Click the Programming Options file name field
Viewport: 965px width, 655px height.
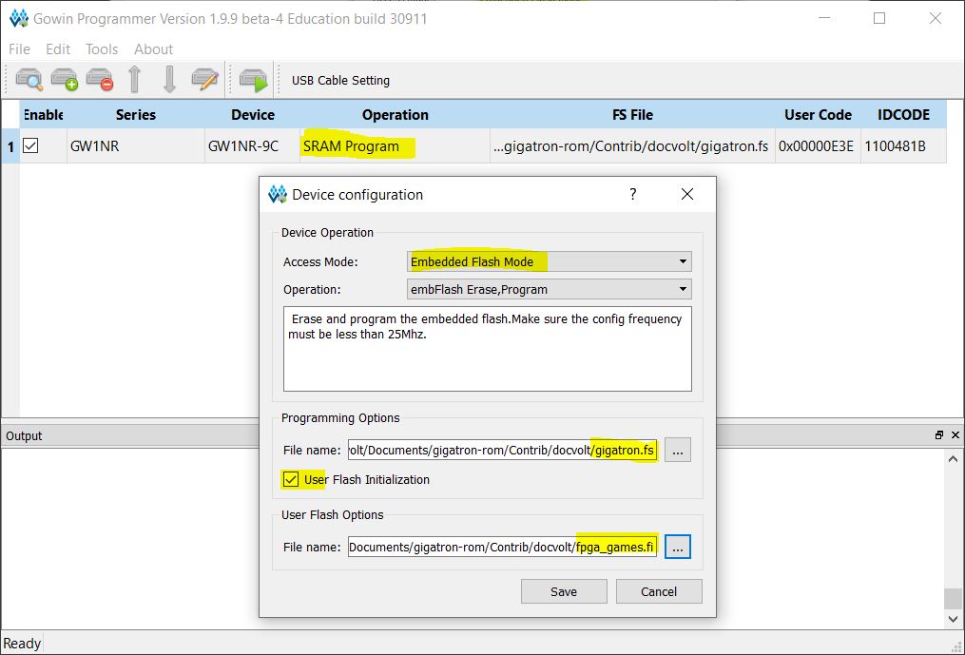[x=502, y=450]
